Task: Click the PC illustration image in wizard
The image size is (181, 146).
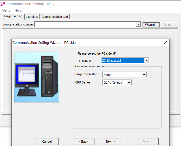Action: 36,77
